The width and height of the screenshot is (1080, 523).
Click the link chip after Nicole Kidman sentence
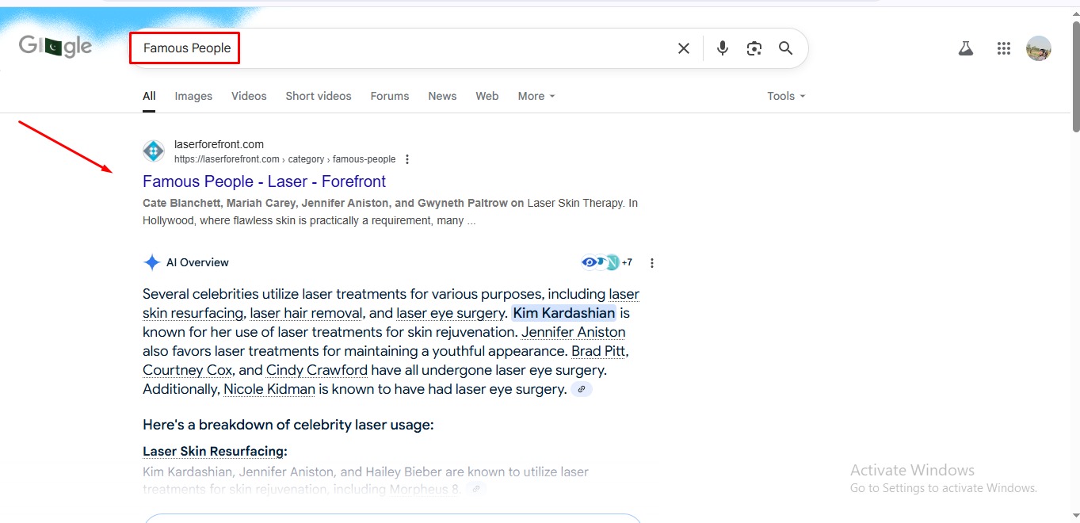pos(582,390)
